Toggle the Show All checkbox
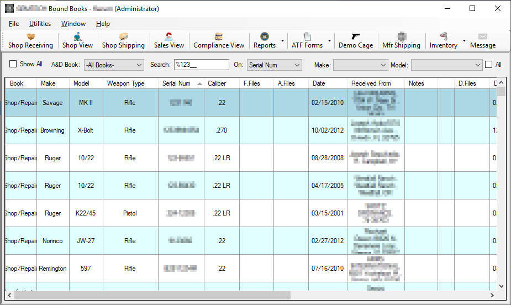Image resolution: width=511 pixels, height=305 pixels. click(x=13, y=64)
